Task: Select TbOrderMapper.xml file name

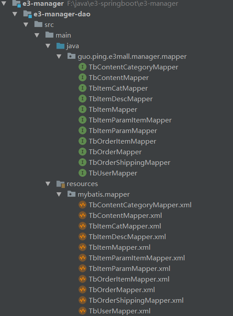Action: [122, 290]
